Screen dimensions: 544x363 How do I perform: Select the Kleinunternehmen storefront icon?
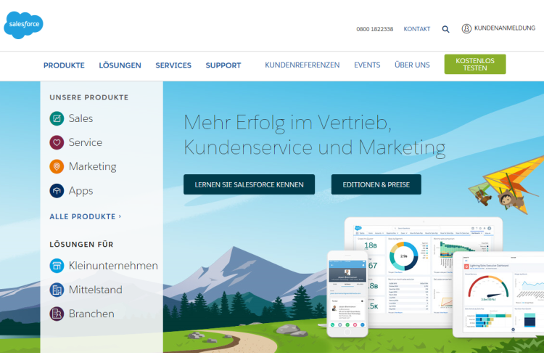57,266
